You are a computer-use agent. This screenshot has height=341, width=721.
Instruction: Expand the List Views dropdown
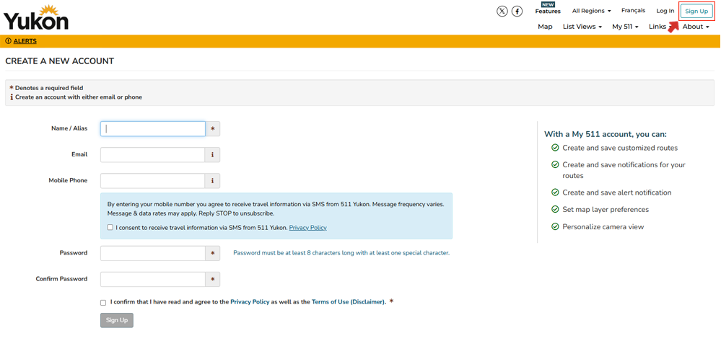click(582, 27)
